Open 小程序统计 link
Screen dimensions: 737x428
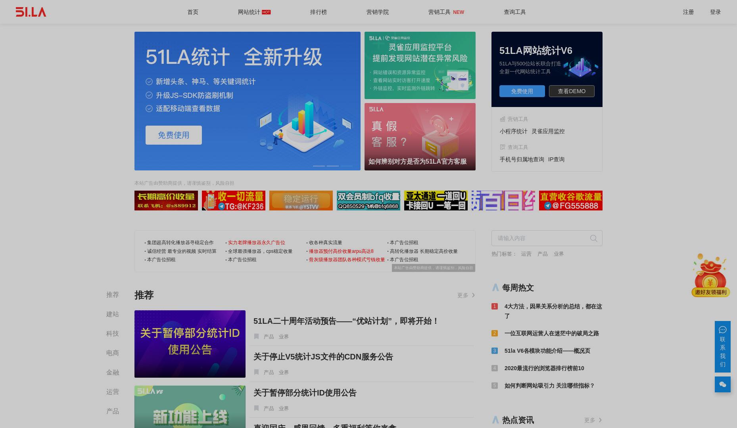[x=513, y=131]
